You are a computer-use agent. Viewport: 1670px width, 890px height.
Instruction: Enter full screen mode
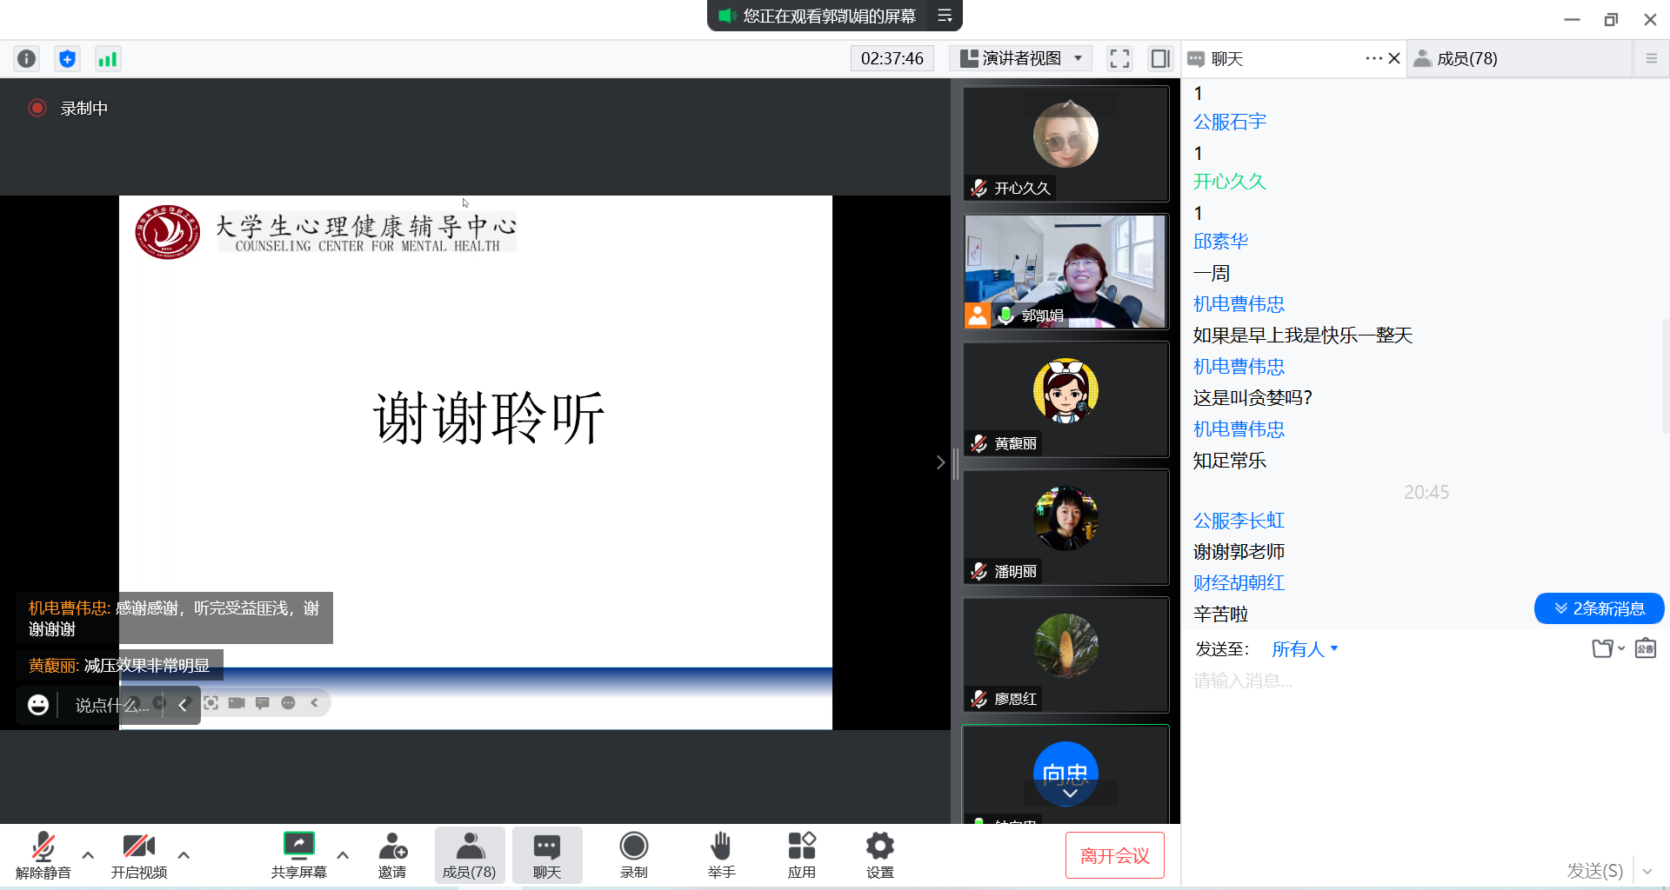1119,58
